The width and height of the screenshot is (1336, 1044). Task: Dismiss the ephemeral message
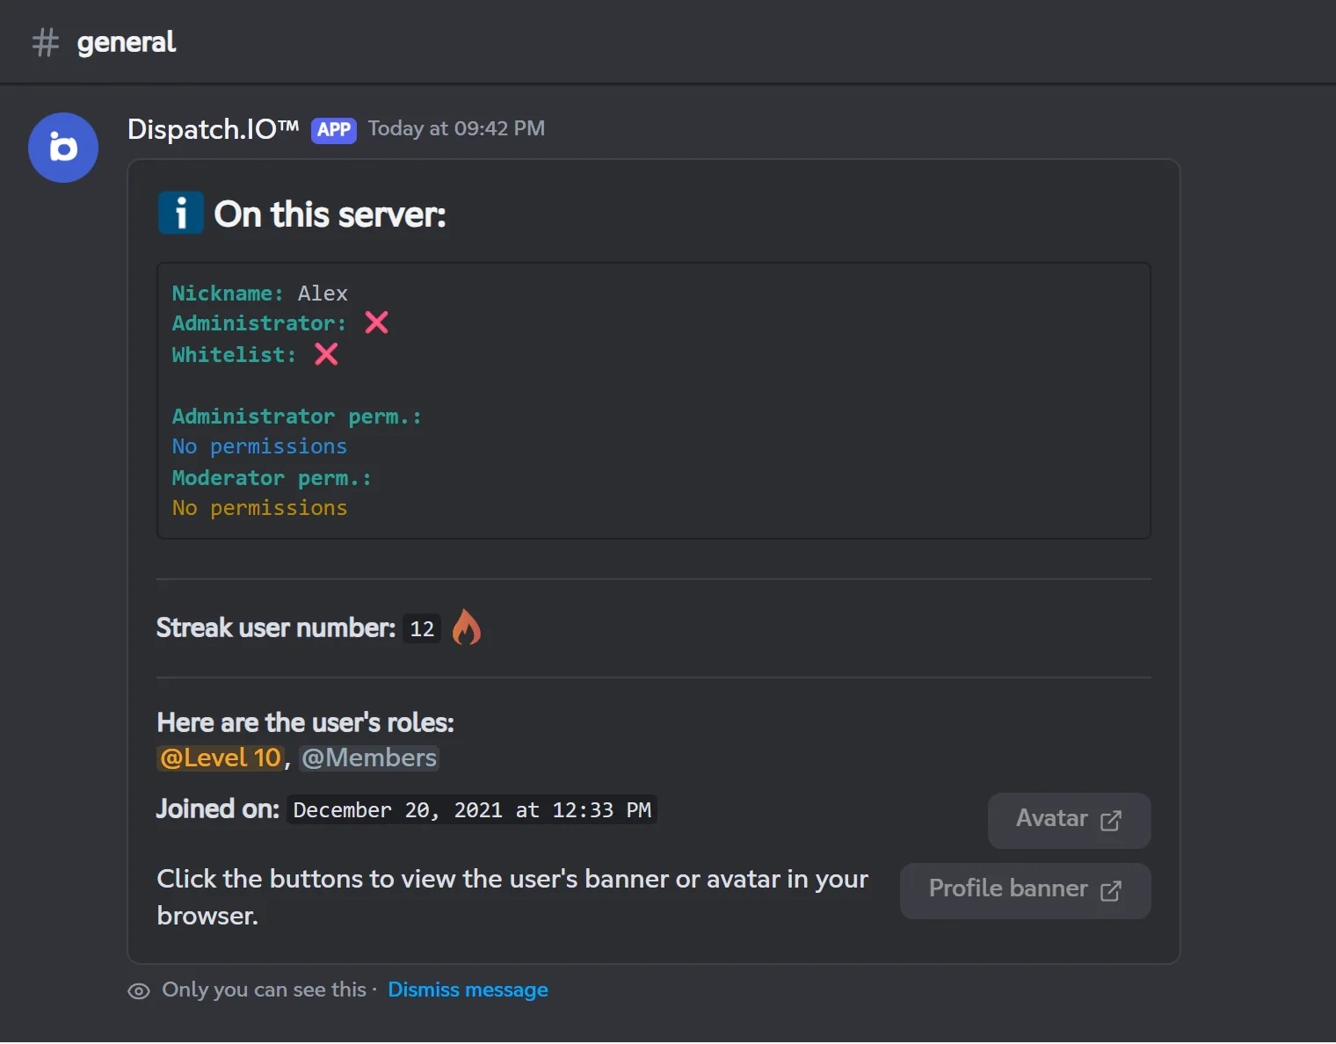(468, 990)
